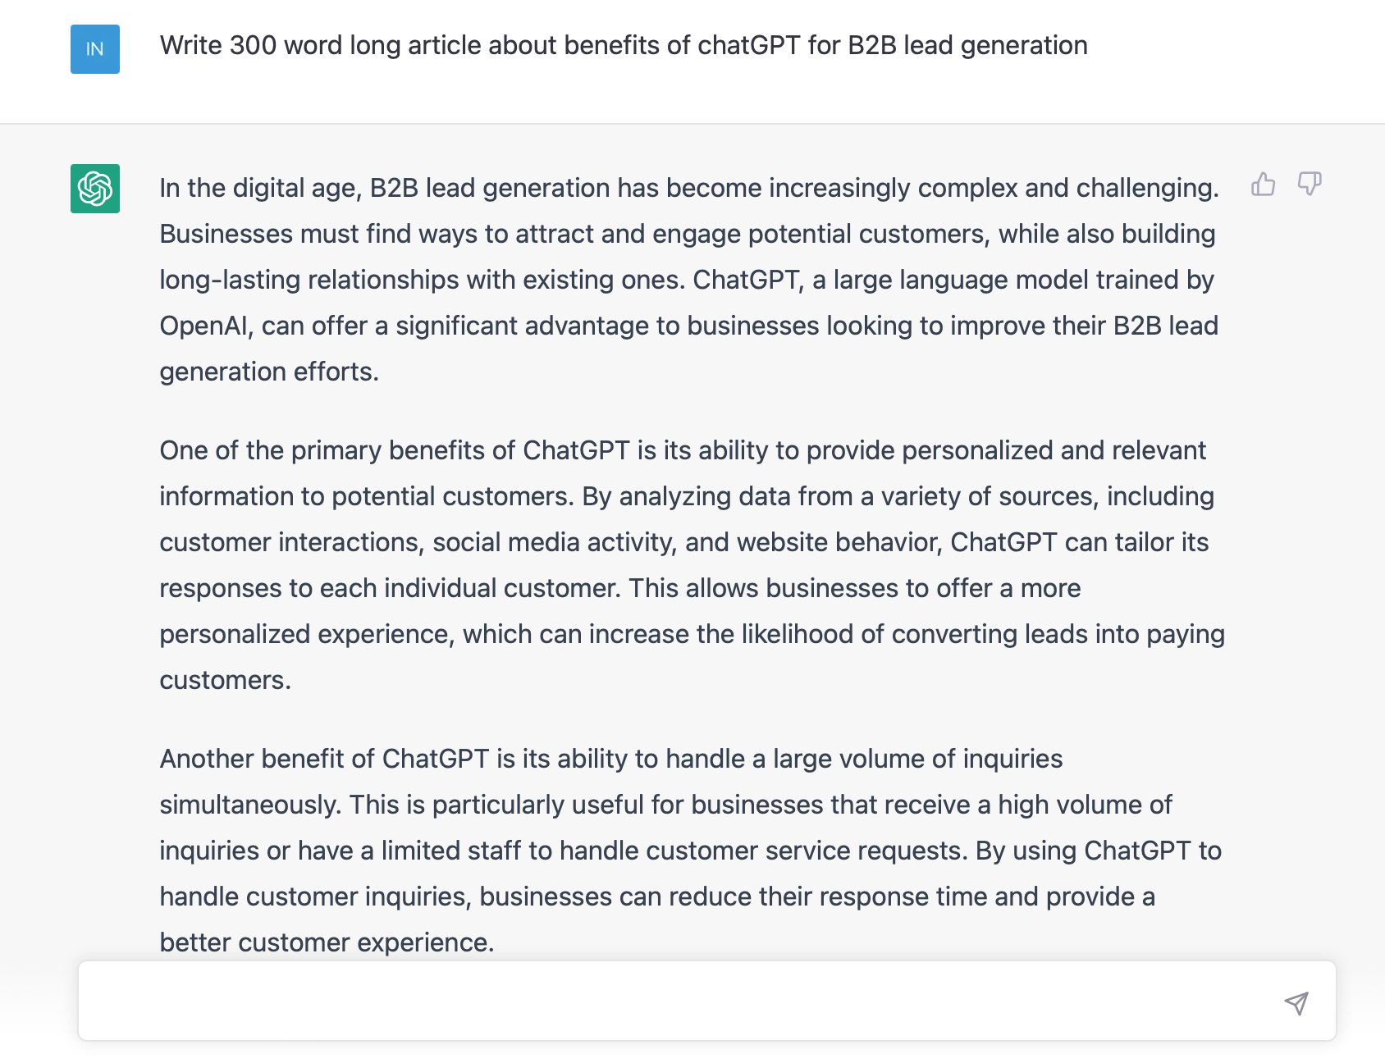Click the thumbs down icon on the response

coord(1310,184)
